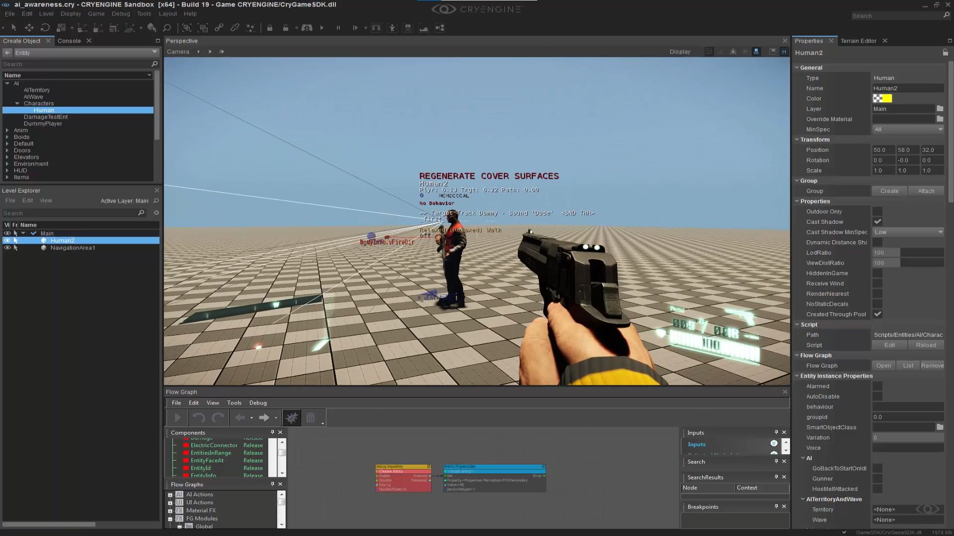Viewport: 954px width, 536px height.
Task: Click the Reload script button
Action: tap(926, 345)
